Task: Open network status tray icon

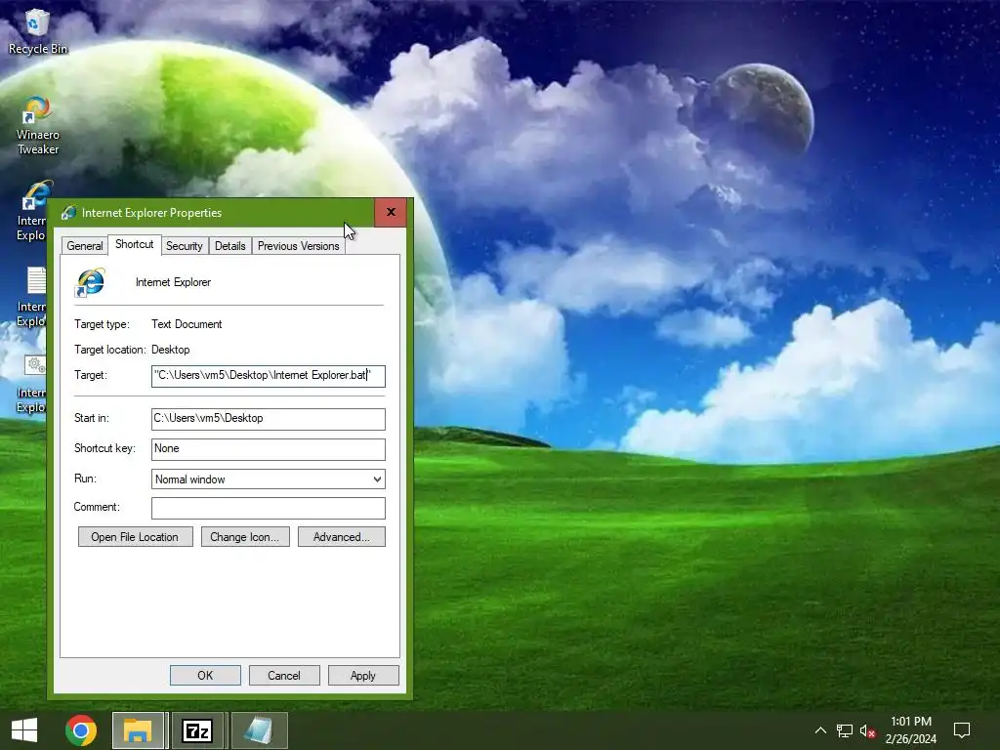Action: coord(845,730)
